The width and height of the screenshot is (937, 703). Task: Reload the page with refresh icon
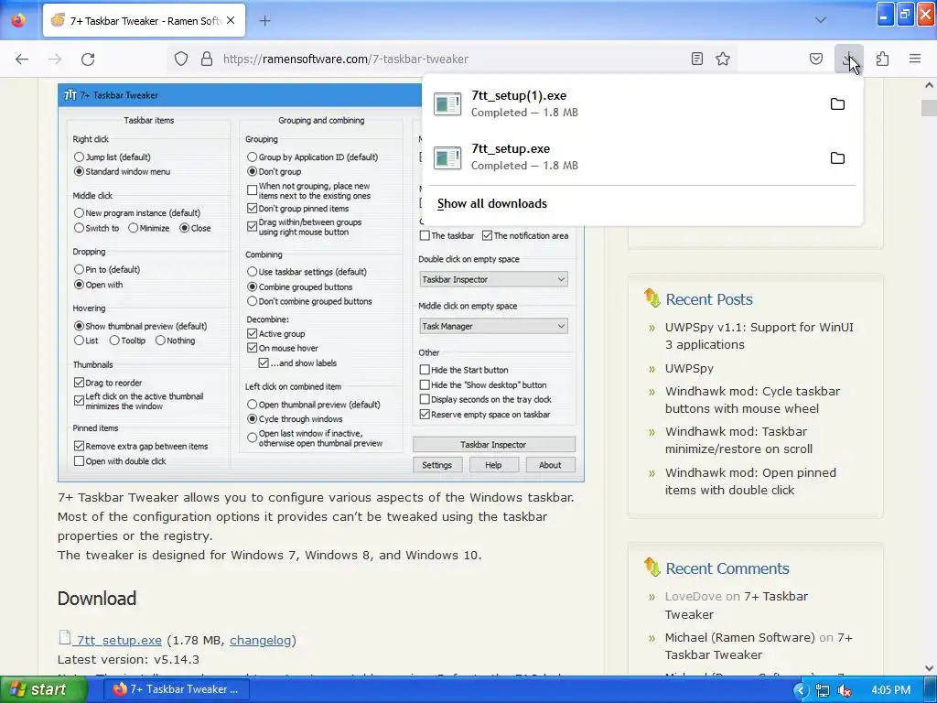pyautogui.click(x=88, y=59)
